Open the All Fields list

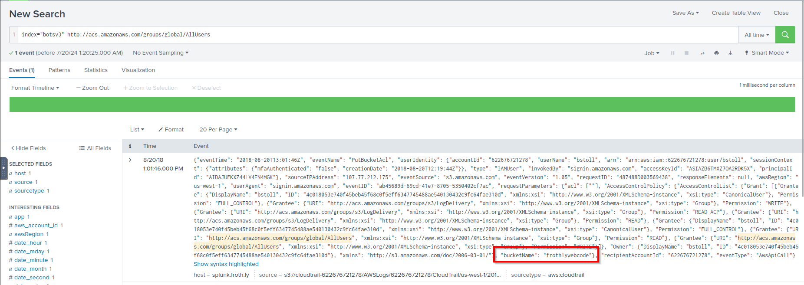click(95, 148)
